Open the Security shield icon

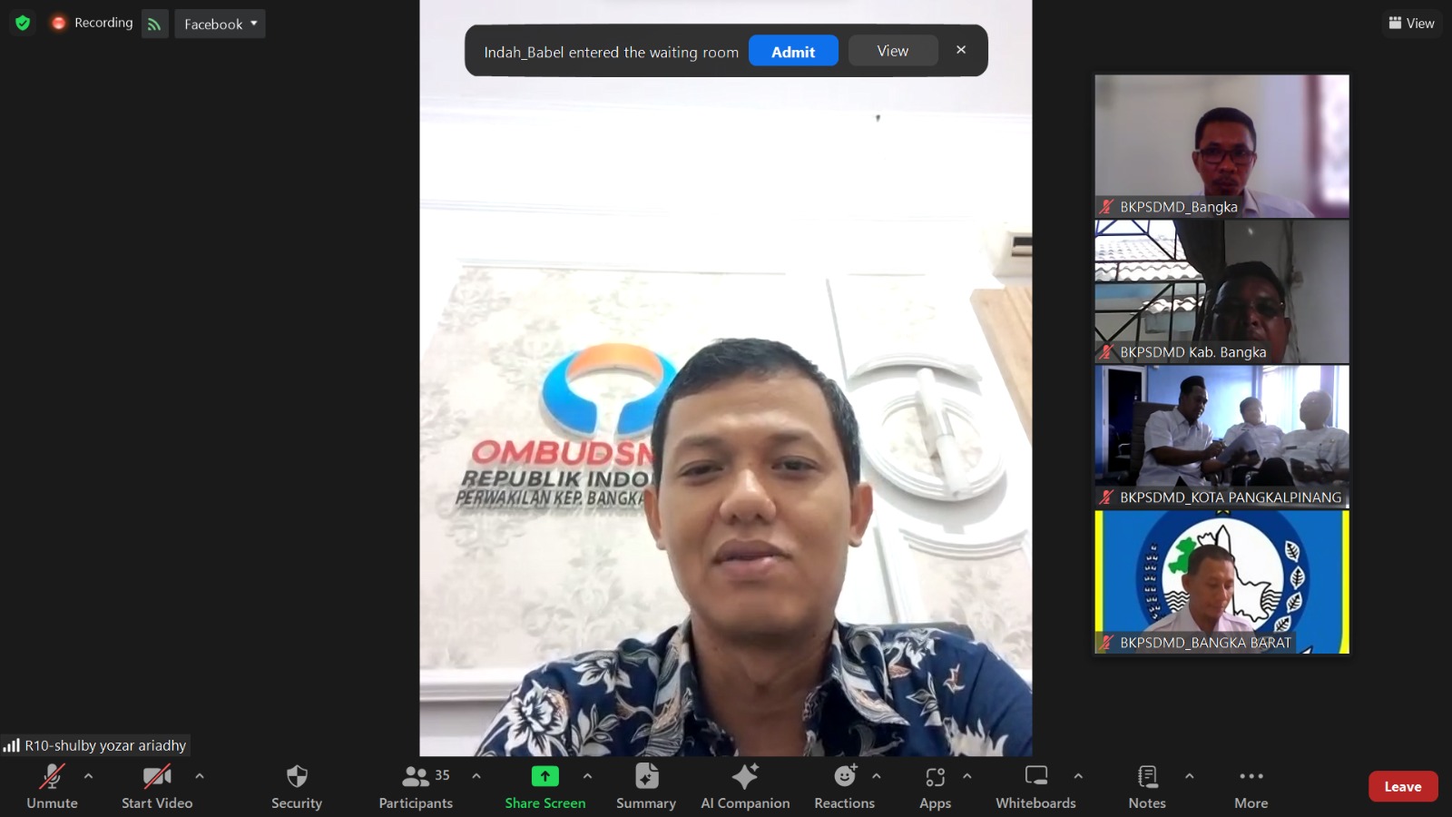297,777
